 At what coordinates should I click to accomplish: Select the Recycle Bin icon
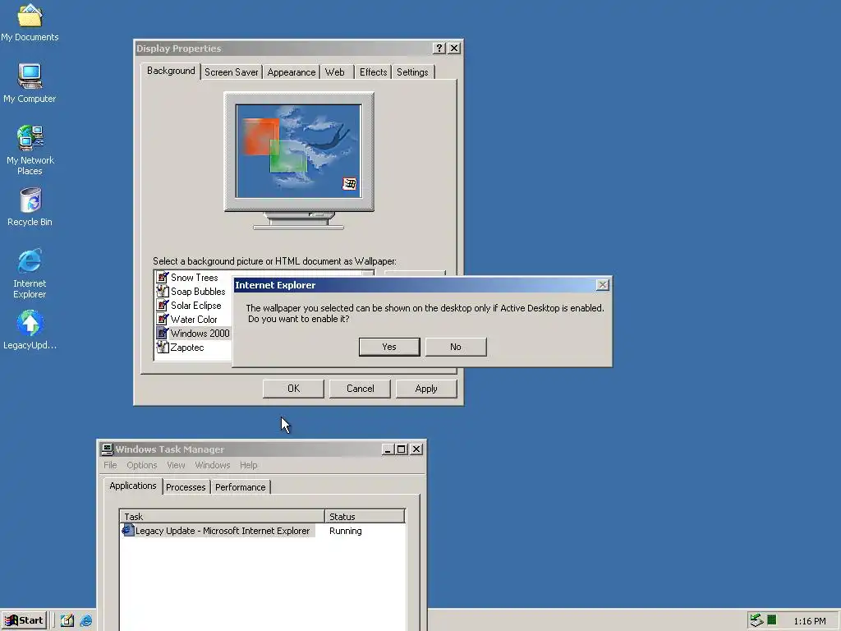(30, 207)
